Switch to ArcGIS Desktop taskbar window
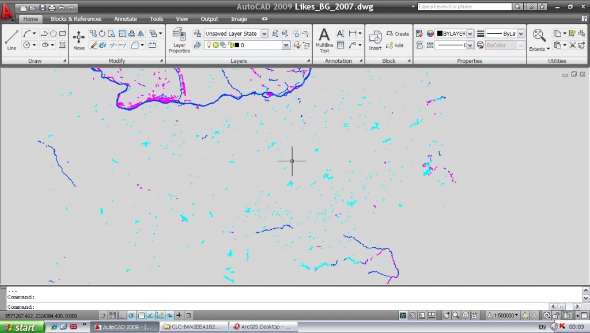This screenshot has width=590, height=333. (263, 327)
